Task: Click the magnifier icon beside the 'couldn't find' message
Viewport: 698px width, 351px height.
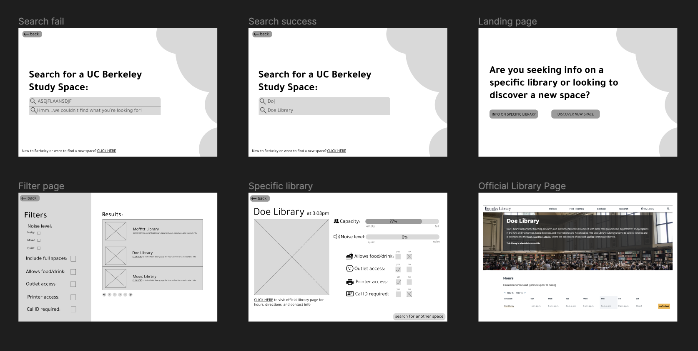Action: [33, 110]
